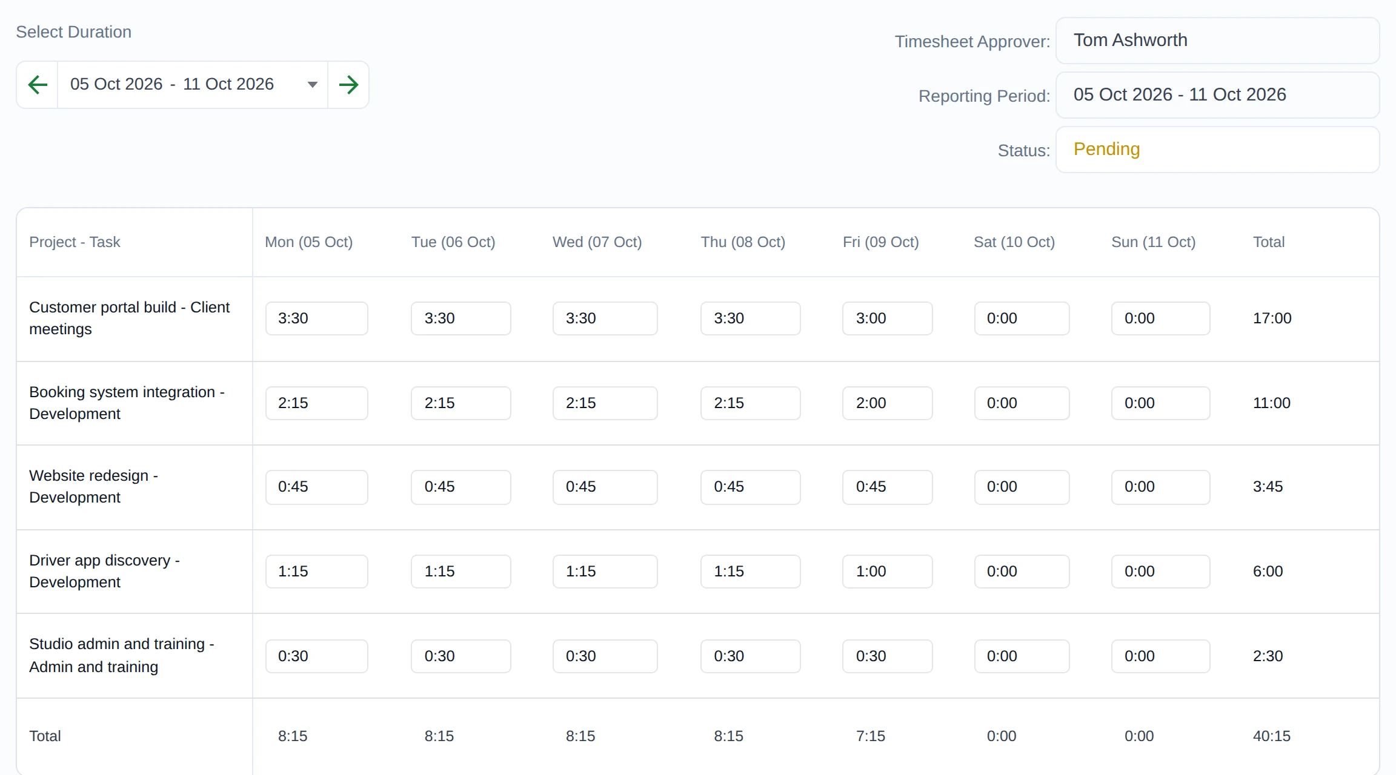Edit Thursday hours for Driver app discovery
The width and height of the screenshot is (1396, 775).
pos(751,572)
